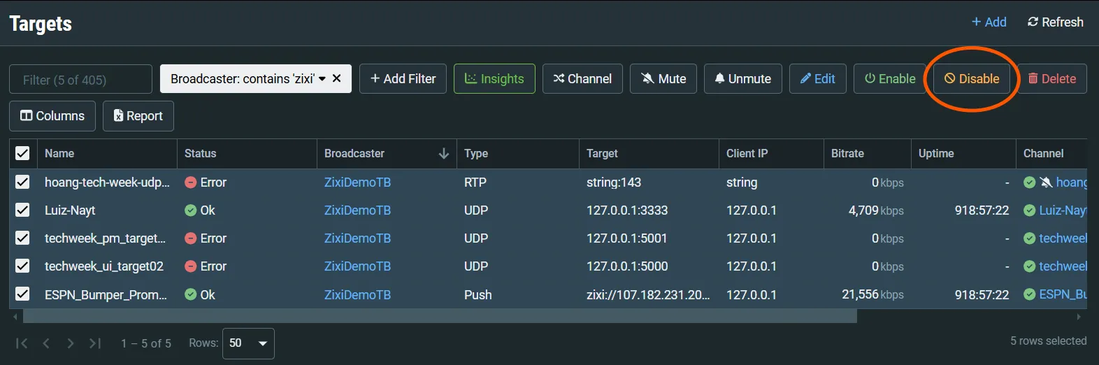The height and width of the screenshot is (365, 1099).
Task: Sort by the Target column header
Action: [x=602, y=153]
